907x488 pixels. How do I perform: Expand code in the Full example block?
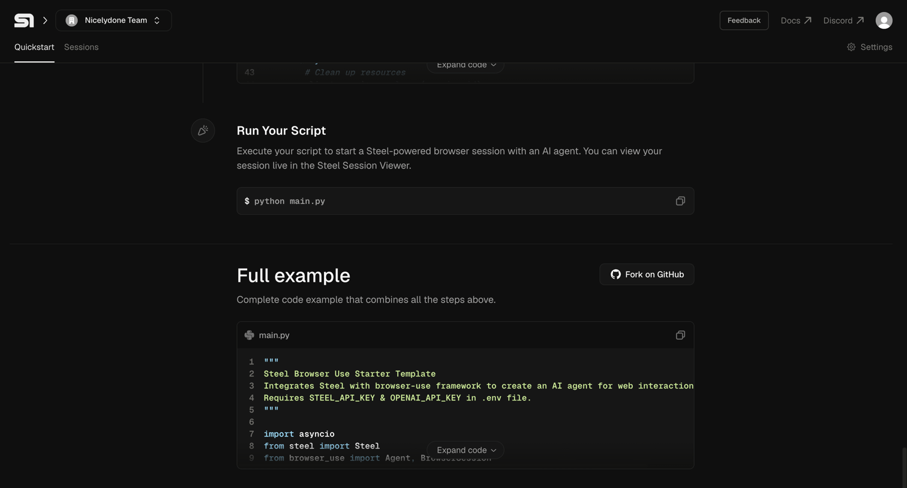coord(465,450)
